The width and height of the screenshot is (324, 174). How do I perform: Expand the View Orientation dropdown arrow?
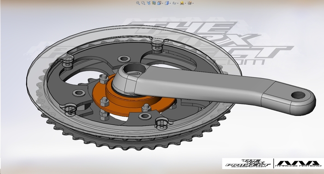(x=162, y=3)
